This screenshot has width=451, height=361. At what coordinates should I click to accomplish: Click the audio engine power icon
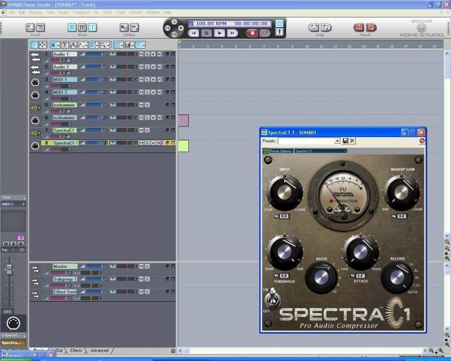click(279, 23)
